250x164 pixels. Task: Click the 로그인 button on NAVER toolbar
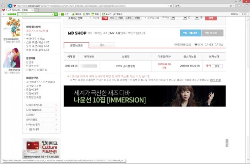pos(244,14)
